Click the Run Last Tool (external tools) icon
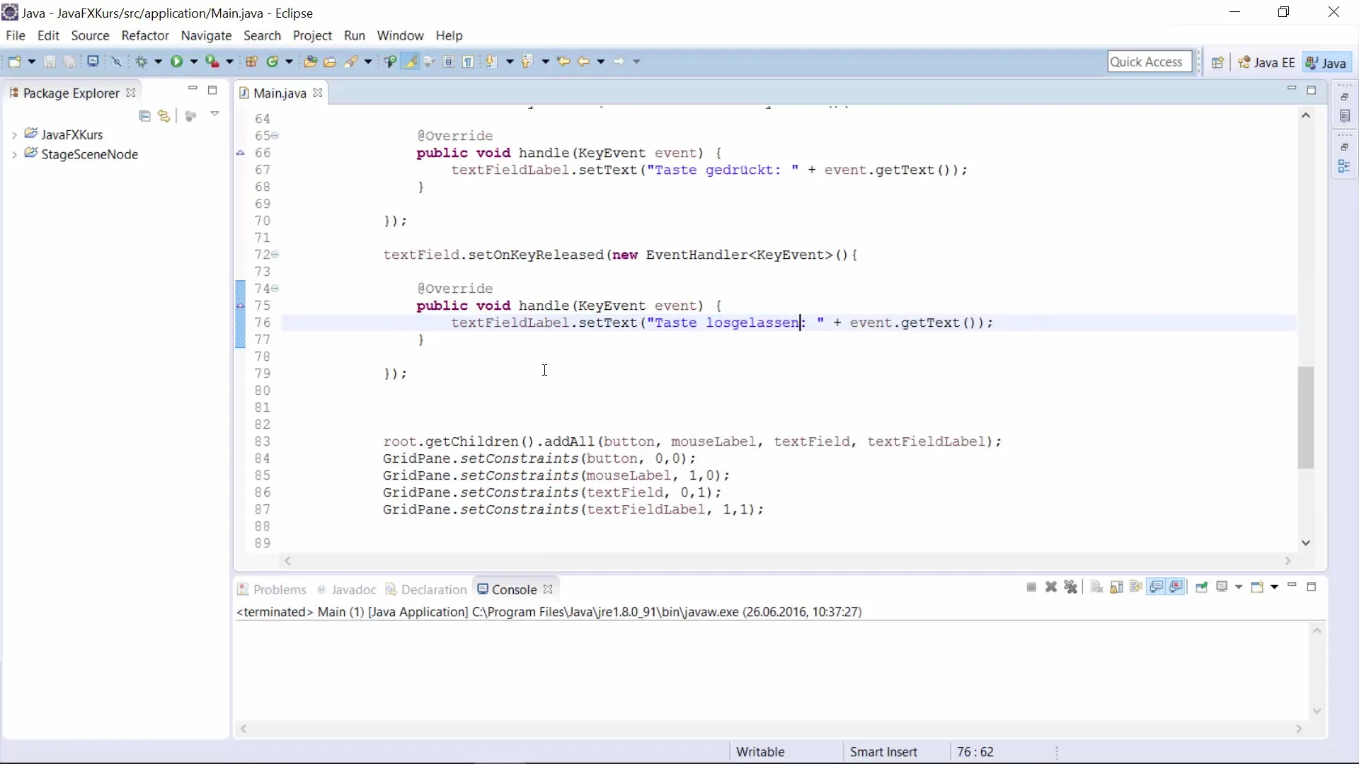 tap(212, 62)
